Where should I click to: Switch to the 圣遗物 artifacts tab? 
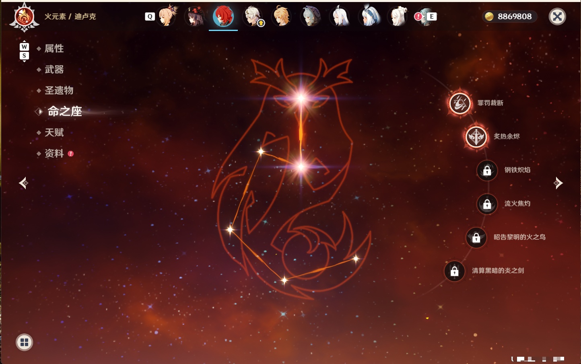tap(59, 90)
